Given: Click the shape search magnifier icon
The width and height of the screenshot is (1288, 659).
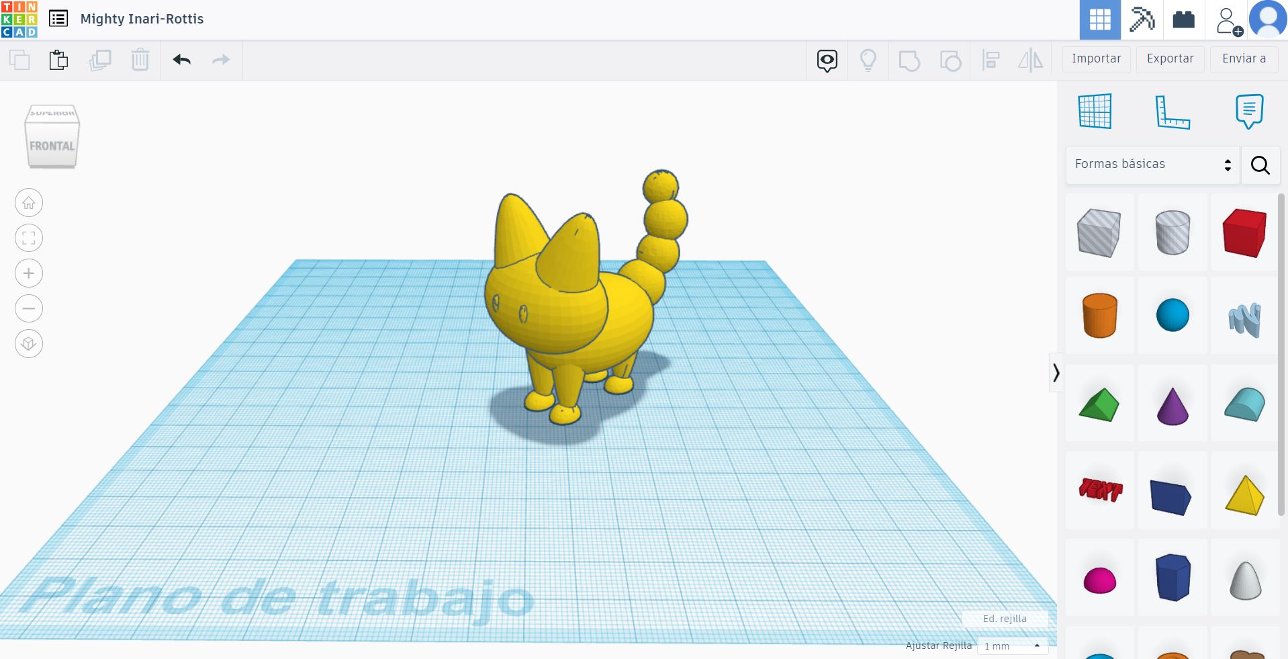Looking at the screenshot, I should [1260, 165].
